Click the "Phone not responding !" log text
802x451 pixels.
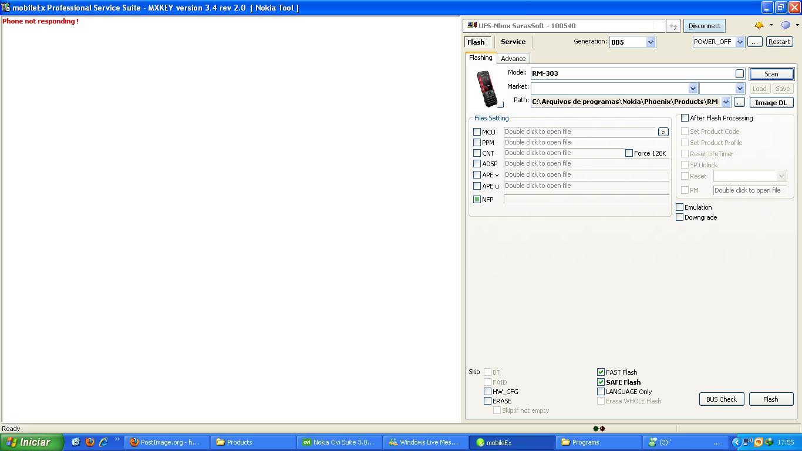[41, 21]
